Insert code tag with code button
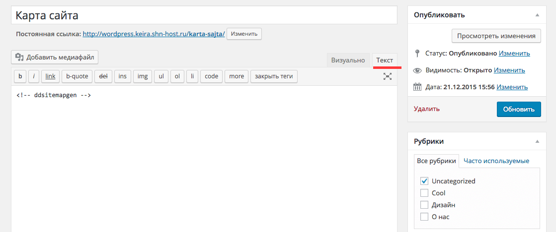 coord(211,76)
